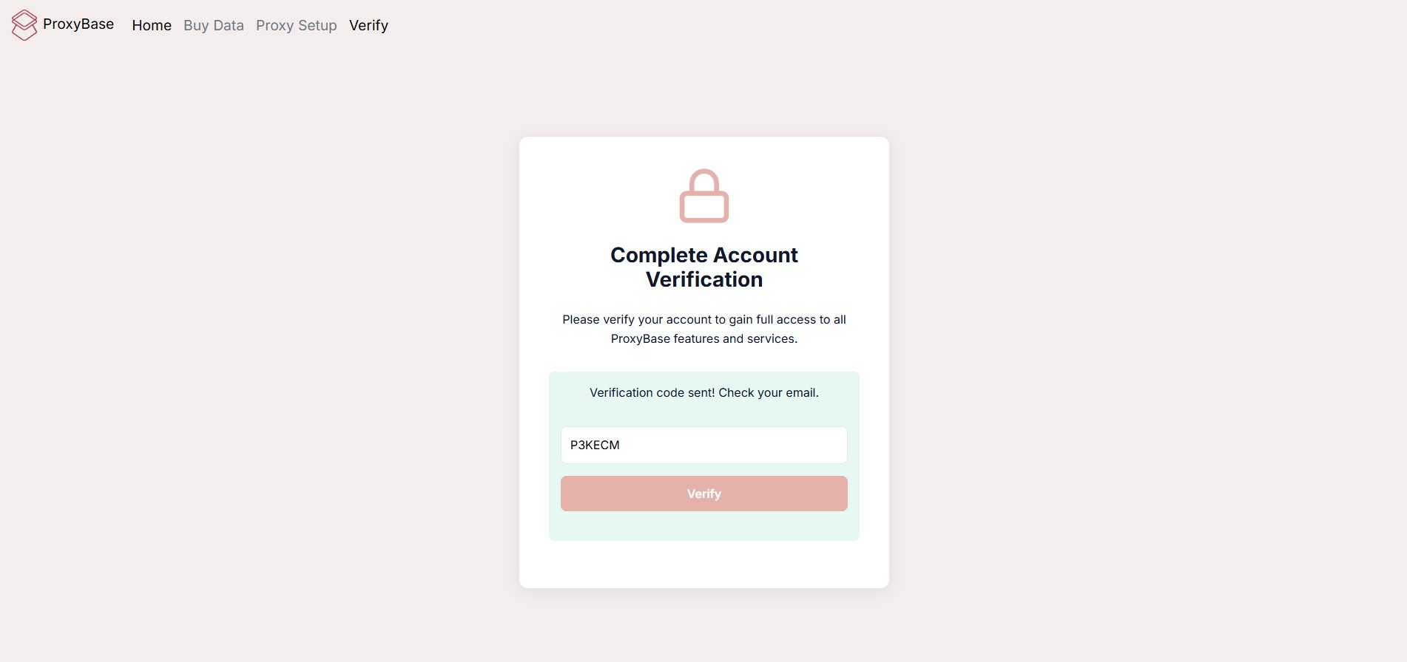The width and height of the screenshot is (1407, 662).
Task: Open the Proxy Setup nav item
Action: tap(297, 25)
